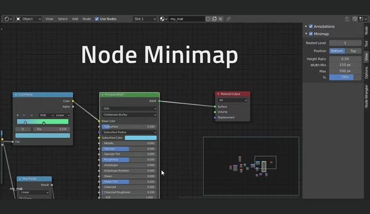This screenshot has height=214, width=370.
Task: Click the plus icon in ColorRamp
Action: 18,115
